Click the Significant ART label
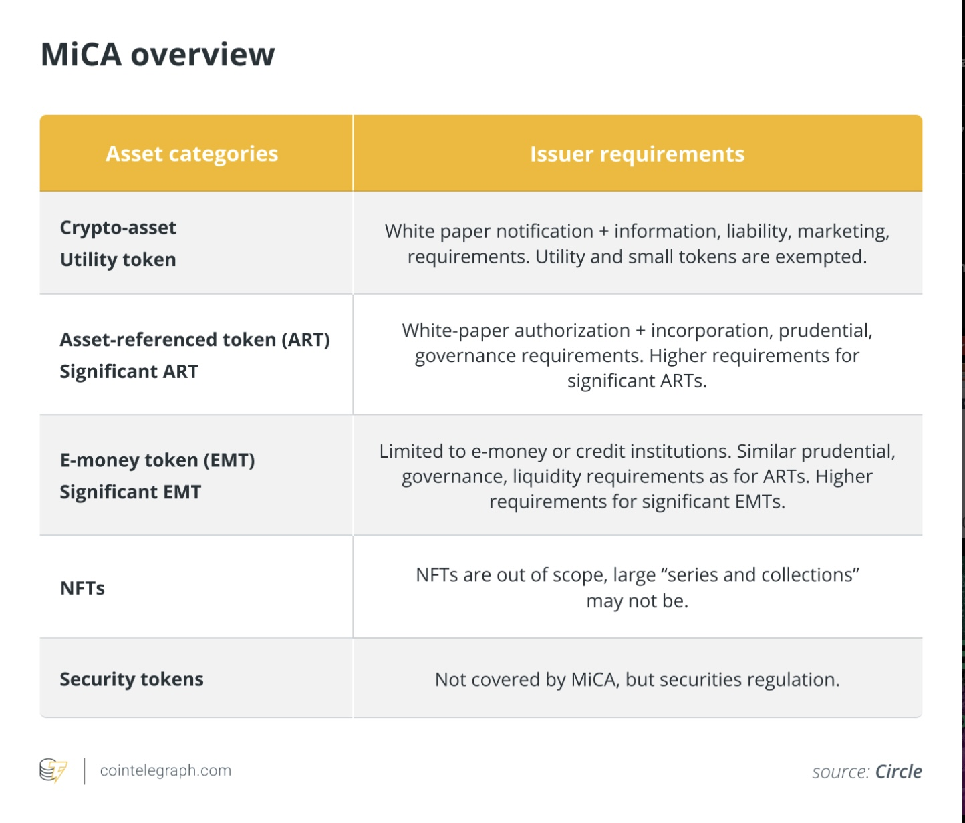965x823 pixels. click(x=129, y=371)
